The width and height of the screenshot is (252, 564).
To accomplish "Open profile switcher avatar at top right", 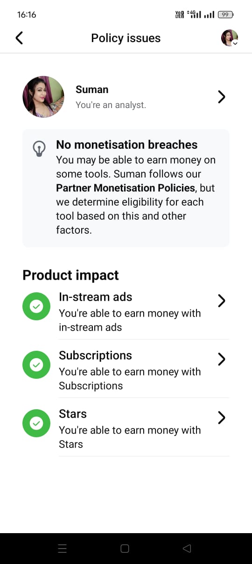I will (230, 38).
